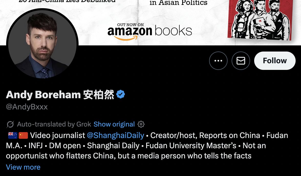The image size is (301, 176).
Task: Click the blue verified checkmark badge
Action: 121,94
